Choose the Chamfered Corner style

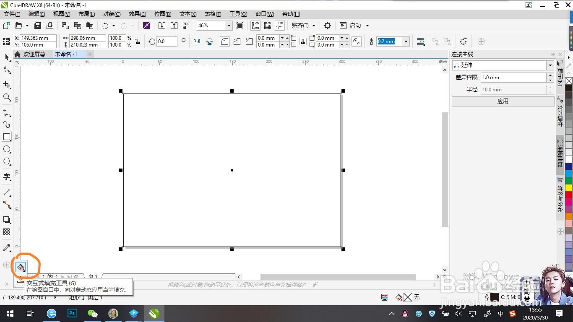pos(249,42)
